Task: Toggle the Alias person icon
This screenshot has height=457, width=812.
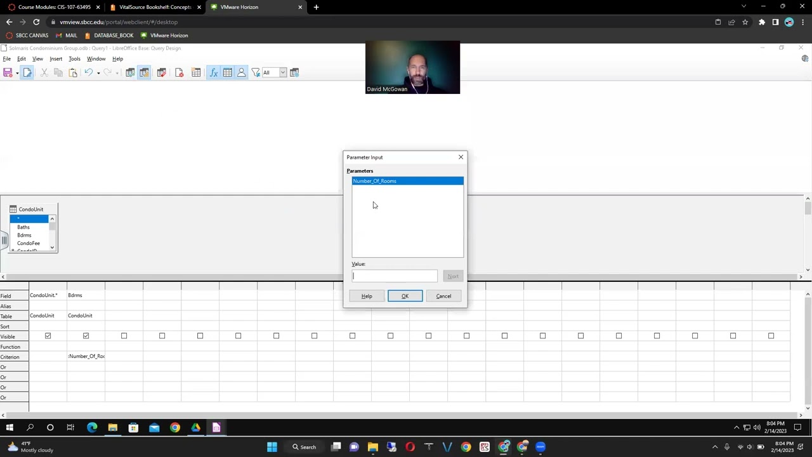Action: point(241,73)
